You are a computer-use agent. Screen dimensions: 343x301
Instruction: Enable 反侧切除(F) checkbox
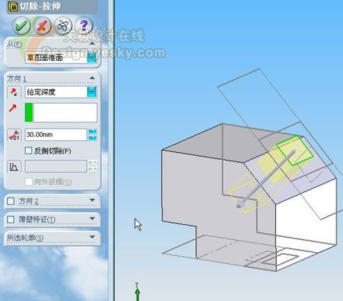click(x=29, y=151)
